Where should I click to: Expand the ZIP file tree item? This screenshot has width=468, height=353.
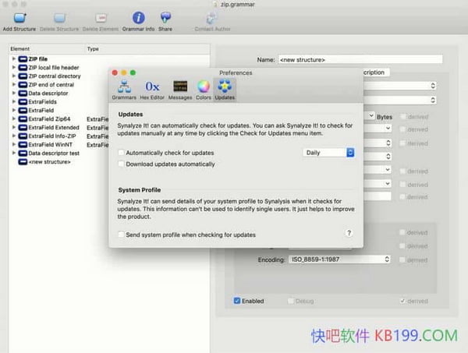(14, 59)
